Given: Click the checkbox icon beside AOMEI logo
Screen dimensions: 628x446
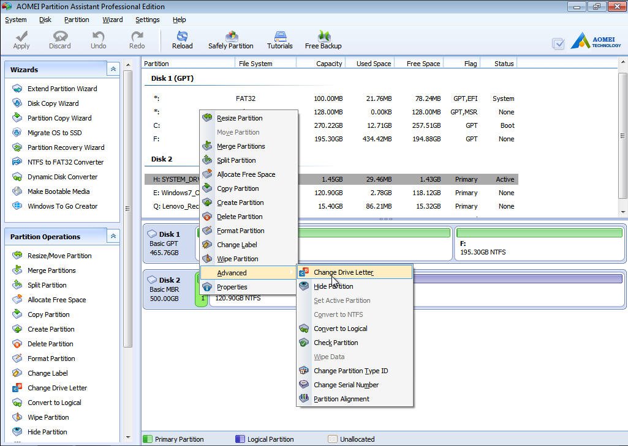Looking at the screenshot, I should [x=558, y=43].
